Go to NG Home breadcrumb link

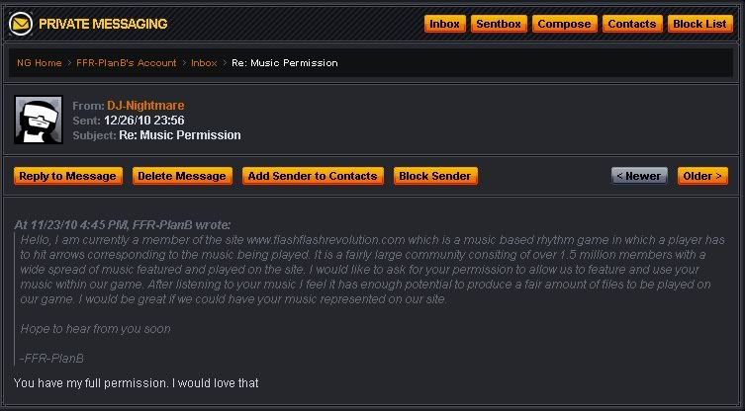coord(40,62)
